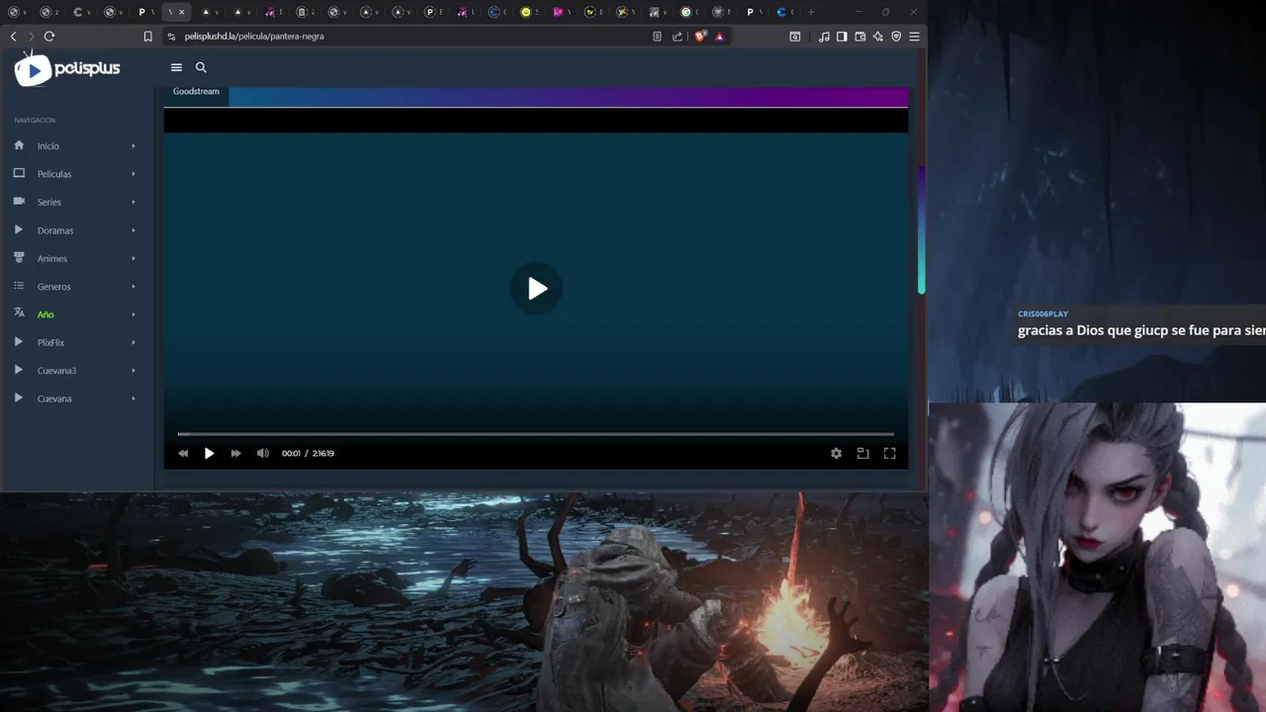Toggle the pelisplus hamburger menu icon
Viewport: 1266px width, 712px height.
pyautogui.click(x=176, y=67)
